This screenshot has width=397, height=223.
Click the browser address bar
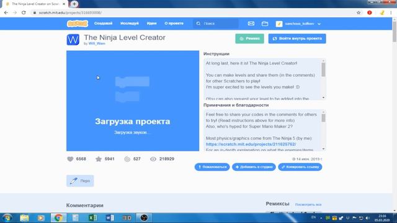pos(192,12)
